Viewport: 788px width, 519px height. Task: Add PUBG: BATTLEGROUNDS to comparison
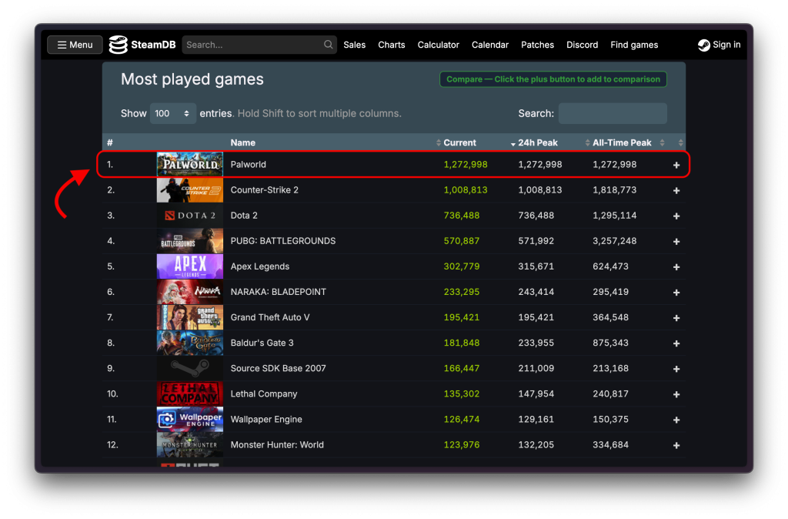coord(676,241)
